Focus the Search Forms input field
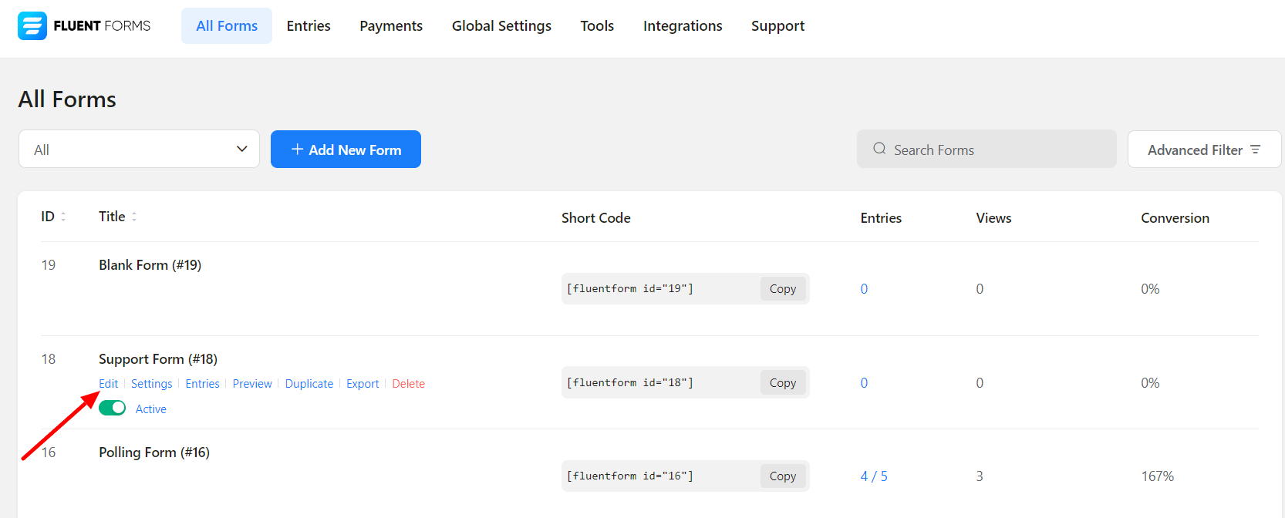 pos(995,150)
